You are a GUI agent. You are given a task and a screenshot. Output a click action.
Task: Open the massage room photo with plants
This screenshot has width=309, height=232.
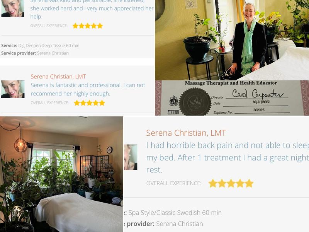61,174
